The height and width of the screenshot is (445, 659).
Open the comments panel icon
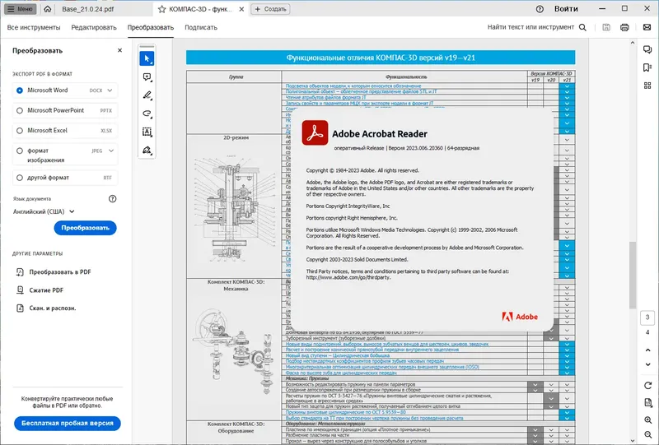[x=647, y=49]
